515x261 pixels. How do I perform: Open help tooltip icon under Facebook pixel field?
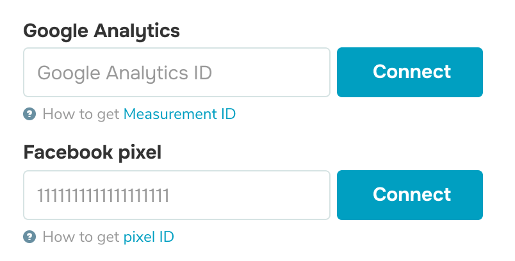coord(29,237)
